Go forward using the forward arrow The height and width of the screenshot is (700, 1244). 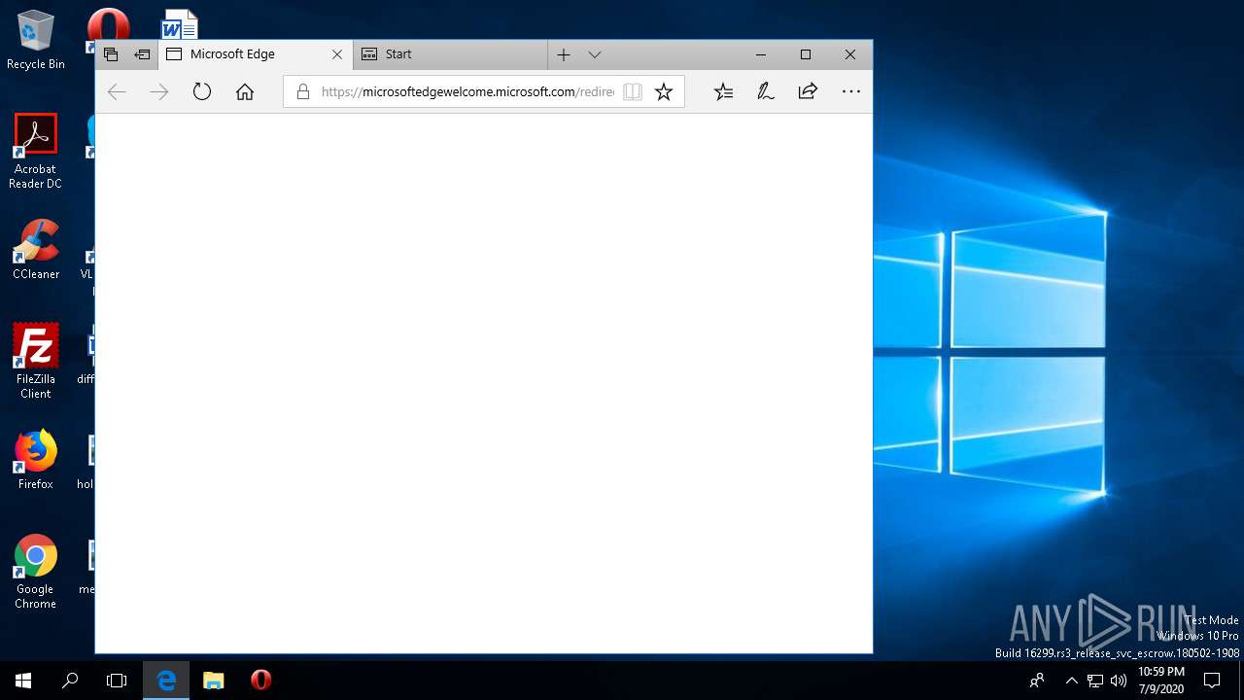[159, 91]
